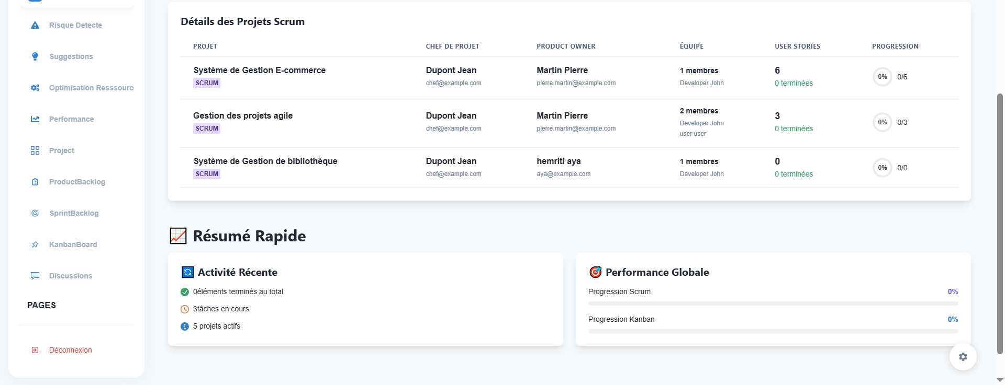Click the 0% progress circle for E-commerce project
This screenshot has width=1005, height=385.
pyautogui.click(x=883, y=77)
